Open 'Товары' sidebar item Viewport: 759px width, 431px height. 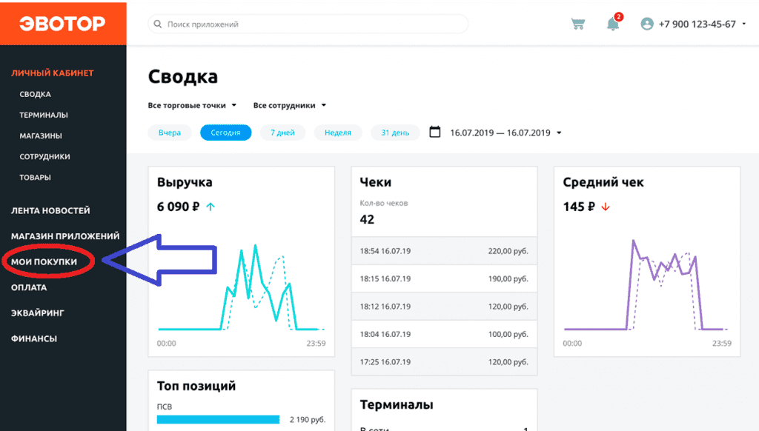35,178
